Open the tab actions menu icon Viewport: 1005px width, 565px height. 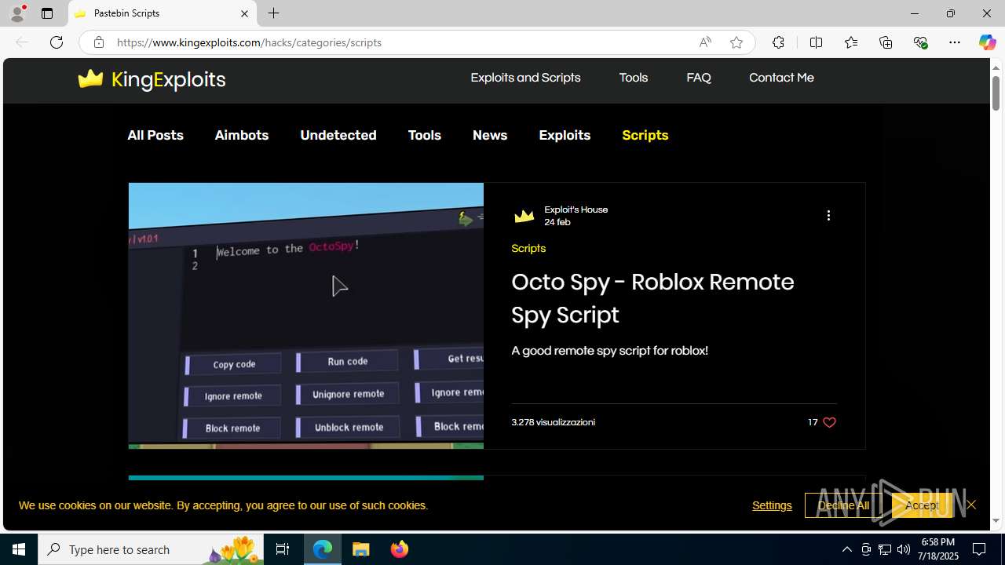[47, 13]
